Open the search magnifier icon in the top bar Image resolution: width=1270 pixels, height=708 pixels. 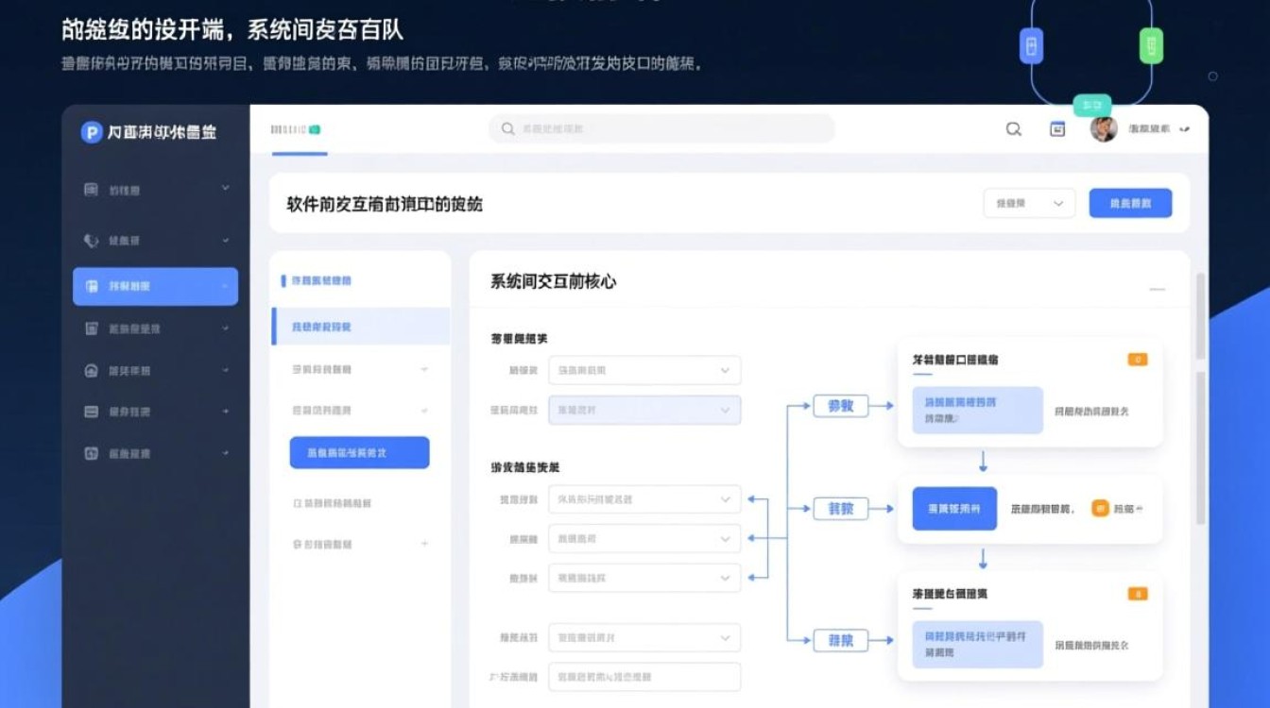(x=1013, y=128)
